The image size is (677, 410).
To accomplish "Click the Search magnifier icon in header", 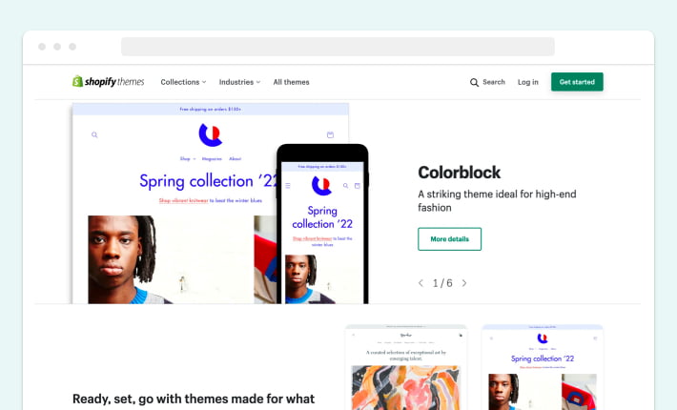I will [x=474, y=82].
